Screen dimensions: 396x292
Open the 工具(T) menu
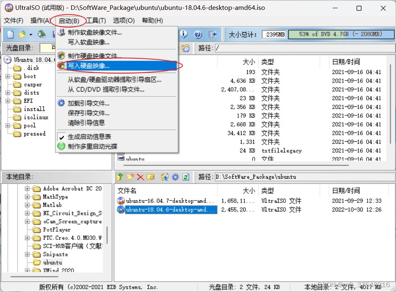coord(96,21)
